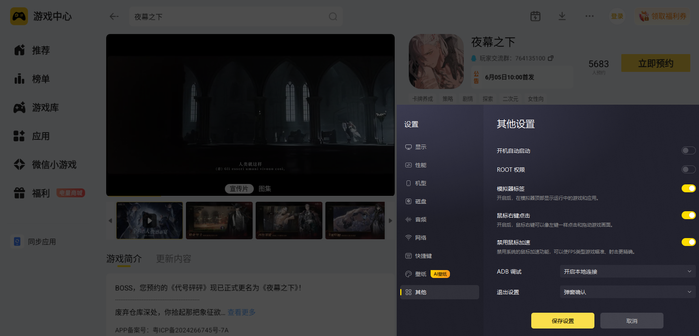Expand the 退出设置 dropdown
Screen dimensions: 699x336
[x=628, y=292]
